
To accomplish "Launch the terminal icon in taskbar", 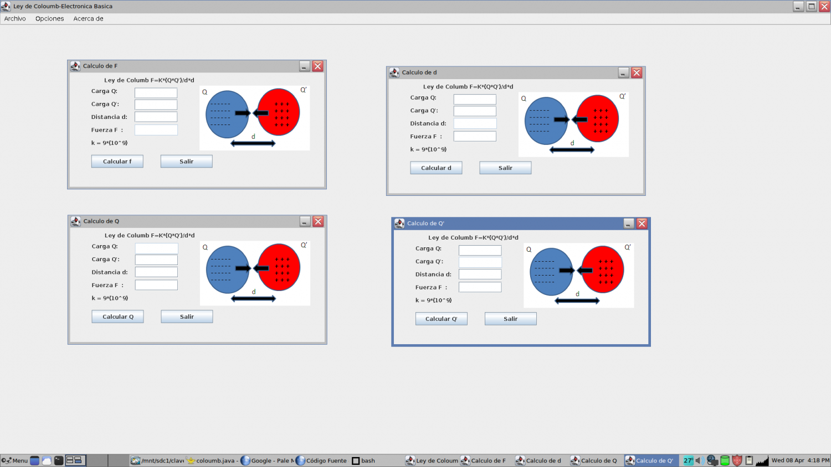I will pyautogui.click(x=59, y=460).
